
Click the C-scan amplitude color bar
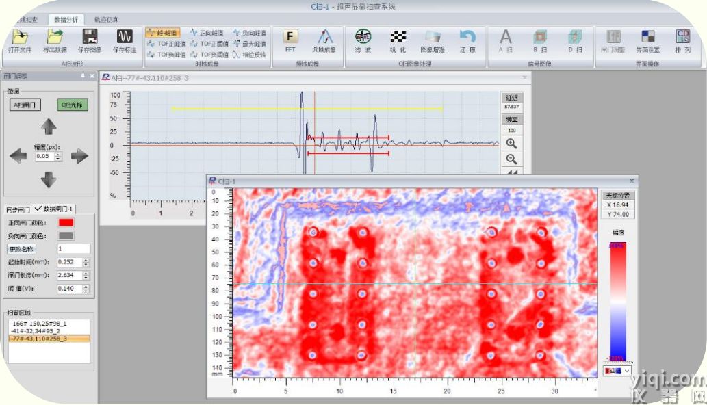(x=618, y=302)
